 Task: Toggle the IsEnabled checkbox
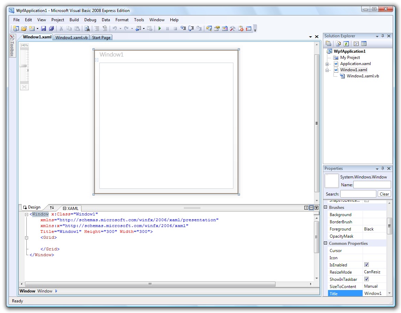(x=366, y=265)
